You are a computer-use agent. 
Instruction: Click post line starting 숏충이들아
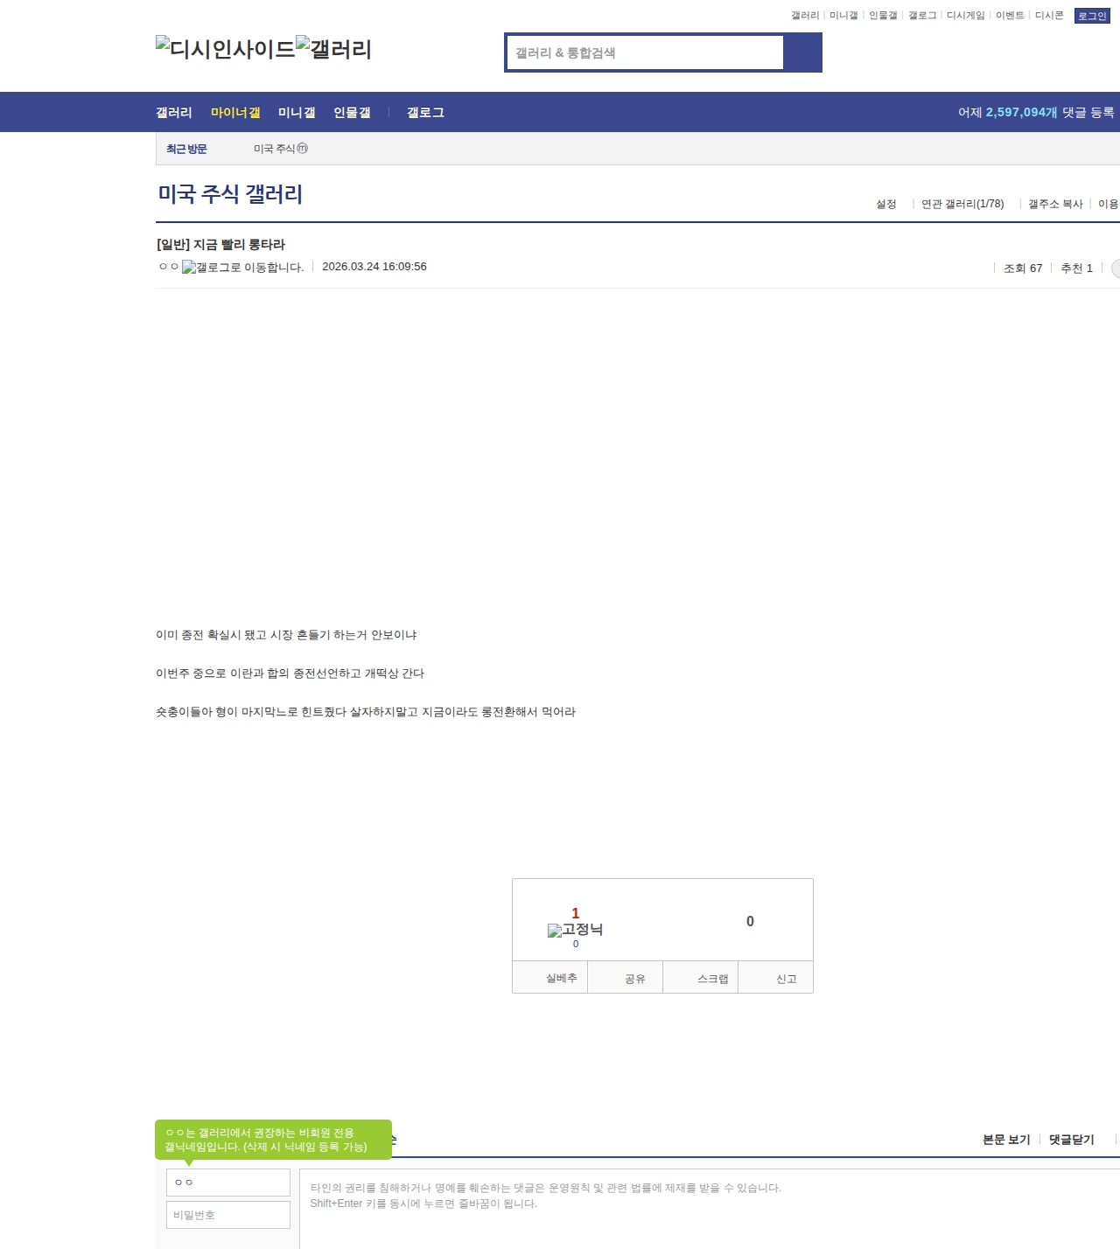click(x=366, y=712)
